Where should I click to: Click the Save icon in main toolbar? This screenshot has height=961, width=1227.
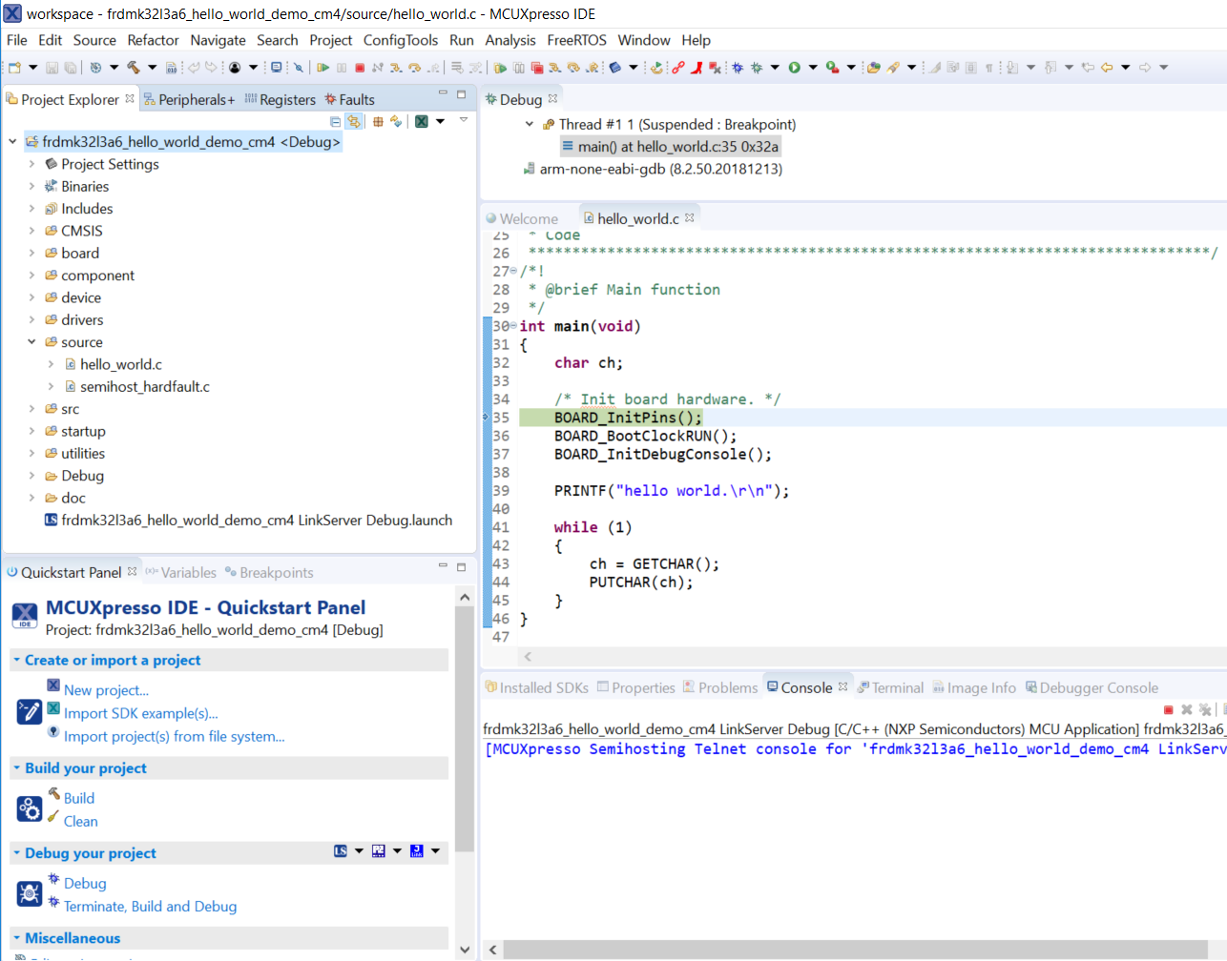point(52,68)
